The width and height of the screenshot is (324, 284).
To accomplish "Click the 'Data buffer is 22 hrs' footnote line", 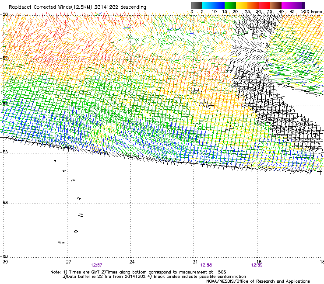I will 154,277.
